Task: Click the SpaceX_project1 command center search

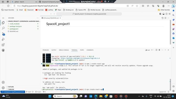Action: 89,14
